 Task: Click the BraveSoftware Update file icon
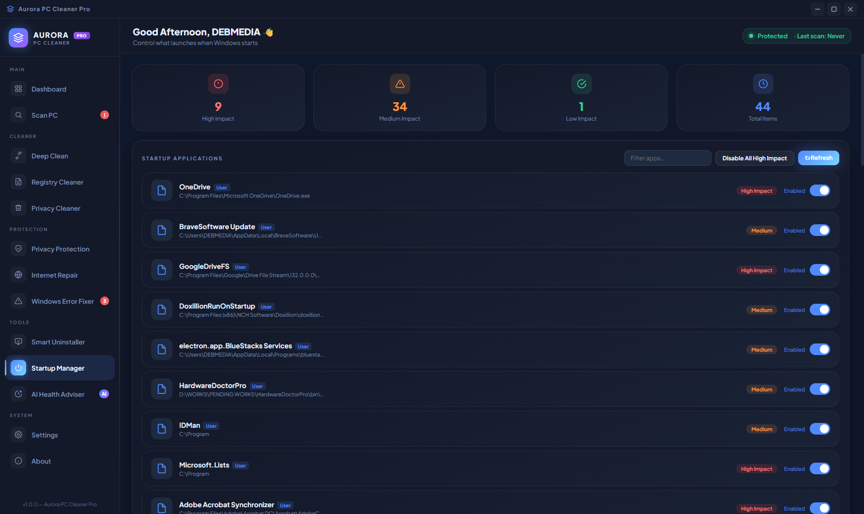(x=162, y=230)
